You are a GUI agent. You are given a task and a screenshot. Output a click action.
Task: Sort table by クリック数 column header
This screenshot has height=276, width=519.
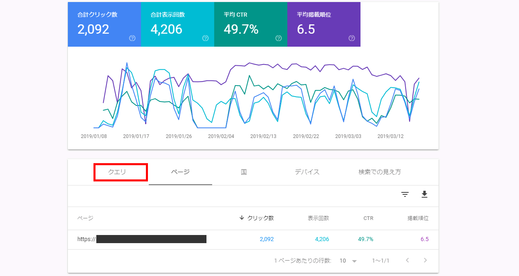[x=260, y=218]
